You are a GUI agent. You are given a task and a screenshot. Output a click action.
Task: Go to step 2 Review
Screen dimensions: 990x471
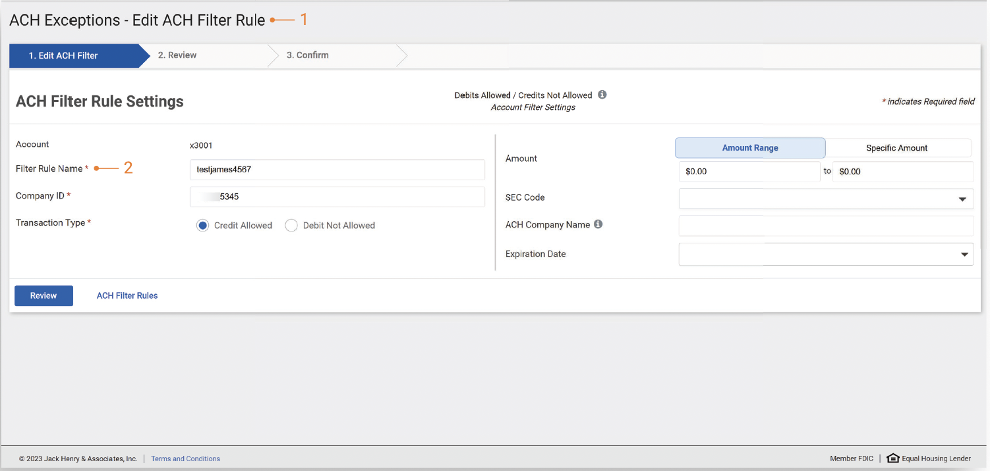[177, 55]
